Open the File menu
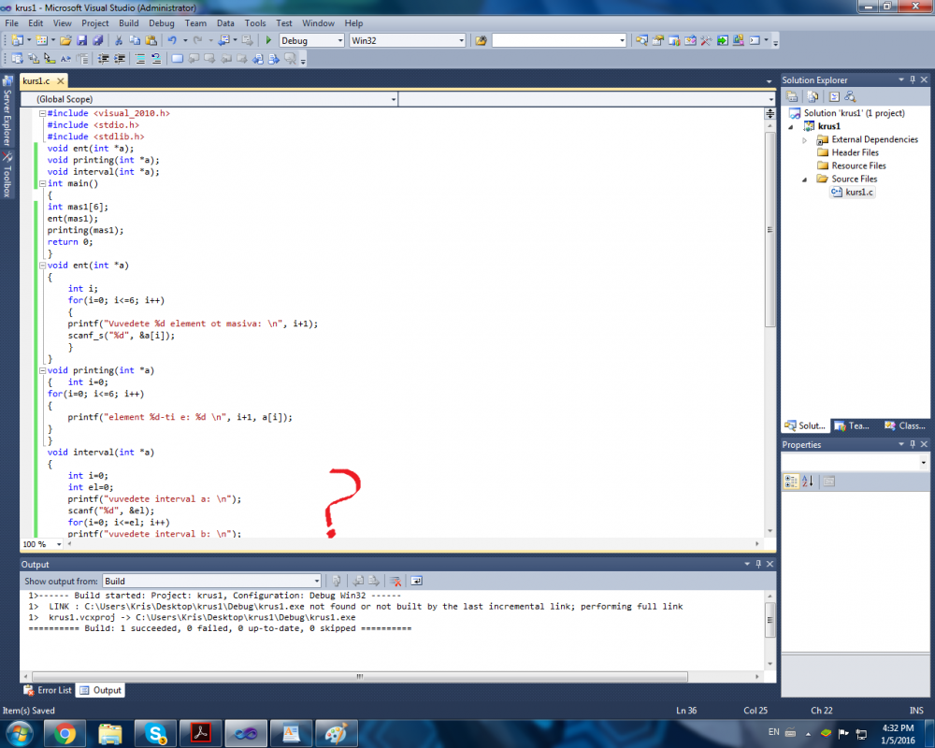Image resolution: width=935 pixels, height=748 pixels. tap(11, 23)
